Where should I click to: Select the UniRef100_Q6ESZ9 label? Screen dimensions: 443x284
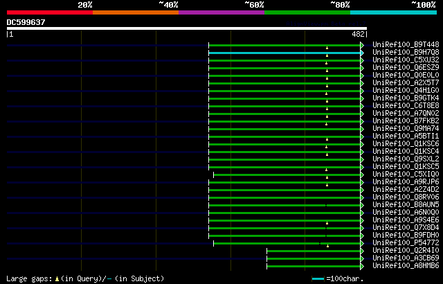[406, 68]
